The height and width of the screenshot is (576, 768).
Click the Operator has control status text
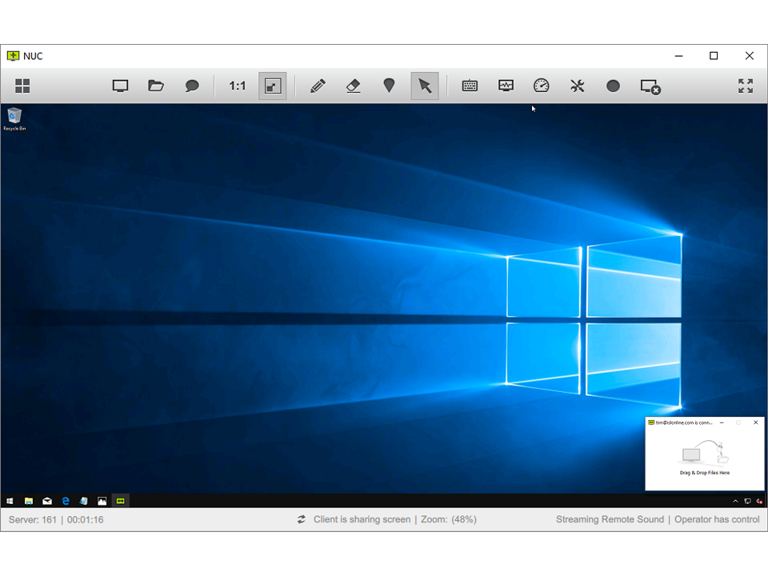coord(716,519)
